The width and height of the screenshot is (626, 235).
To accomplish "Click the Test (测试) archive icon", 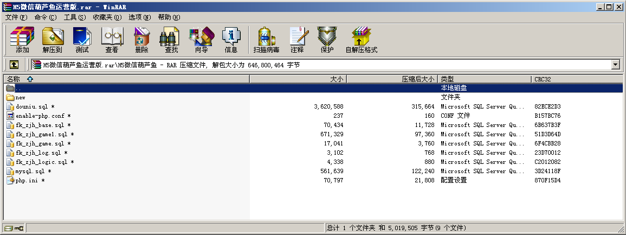I will tap(82, 40).
